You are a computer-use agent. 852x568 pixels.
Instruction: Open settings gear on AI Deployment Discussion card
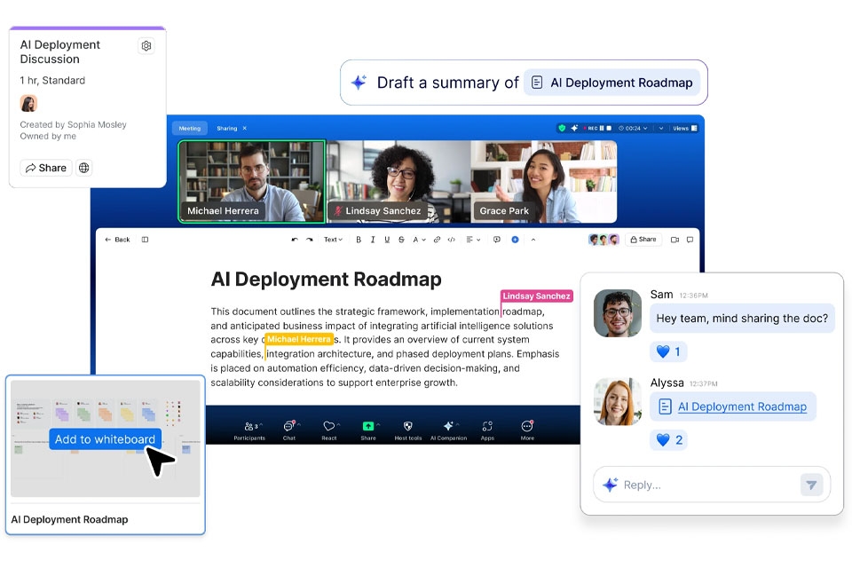pos(146,45)
